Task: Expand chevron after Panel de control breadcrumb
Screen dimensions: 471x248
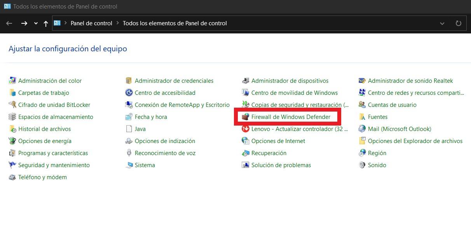Action: coord(118,23)
